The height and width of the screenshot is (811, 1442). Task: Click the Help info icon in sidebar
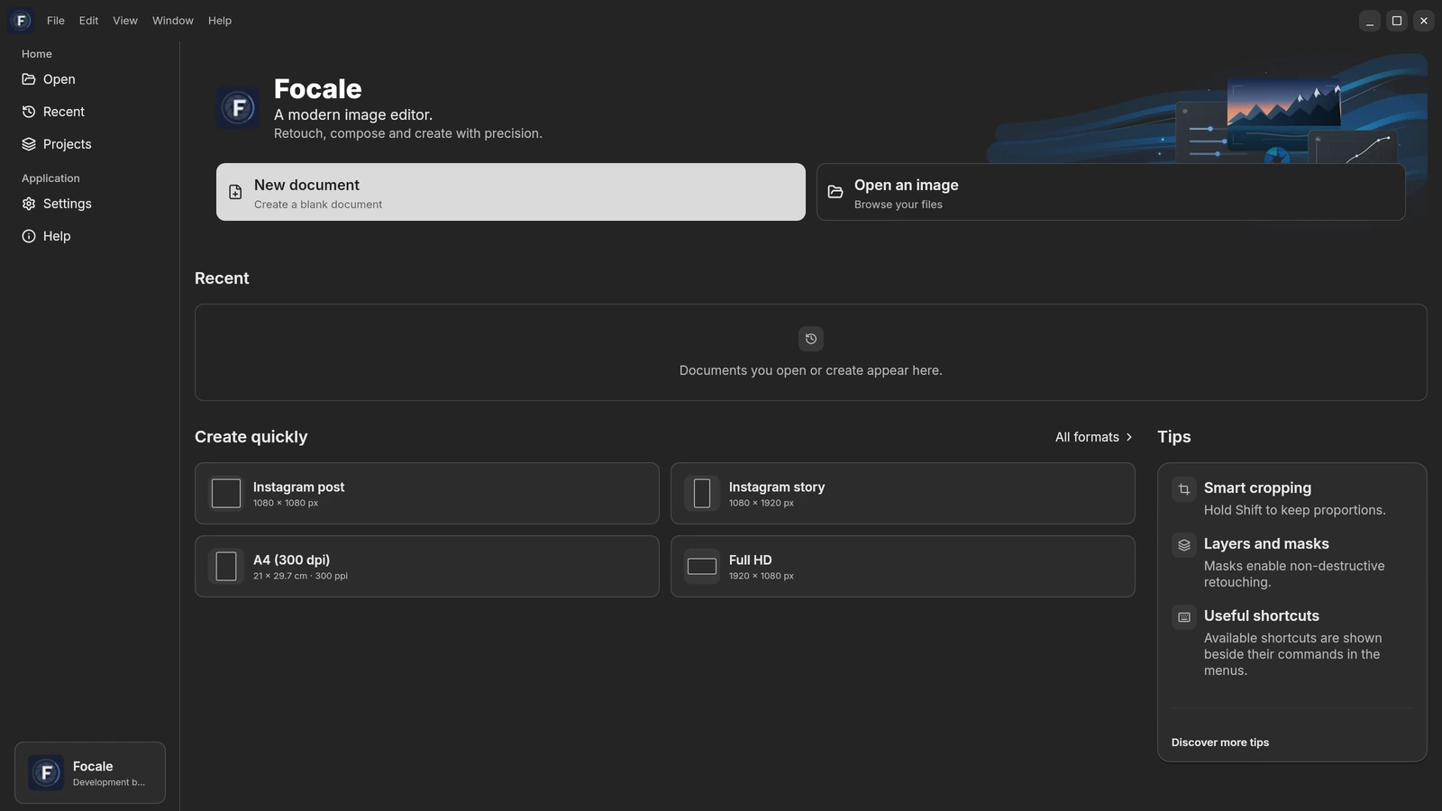tap(29, 236)
